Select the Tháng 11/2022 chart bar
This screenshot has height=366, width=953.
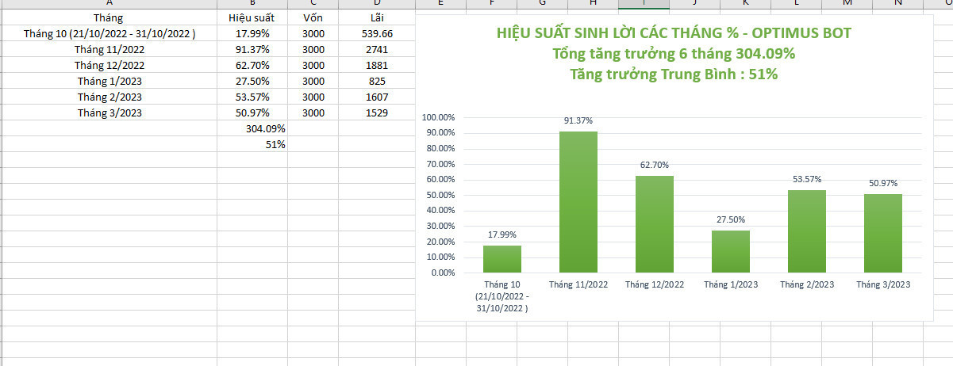click(578, 202)
